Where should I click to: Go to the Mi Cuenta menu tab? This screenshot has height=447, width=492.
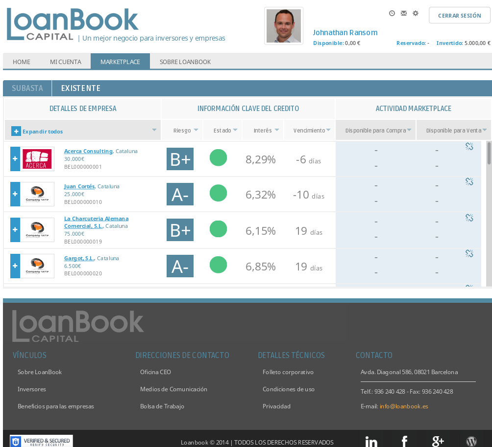click(x=65, y=62)
